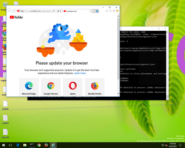Choose the Google Chrome download card
The width and height of the screenshot is (185, 148).
[x=51, y=87]
